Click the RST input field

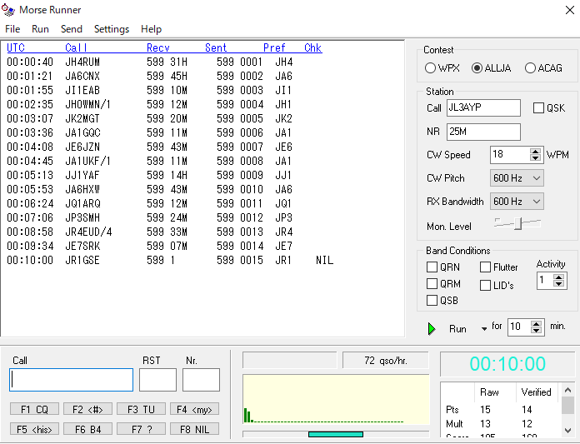(157, 380)
